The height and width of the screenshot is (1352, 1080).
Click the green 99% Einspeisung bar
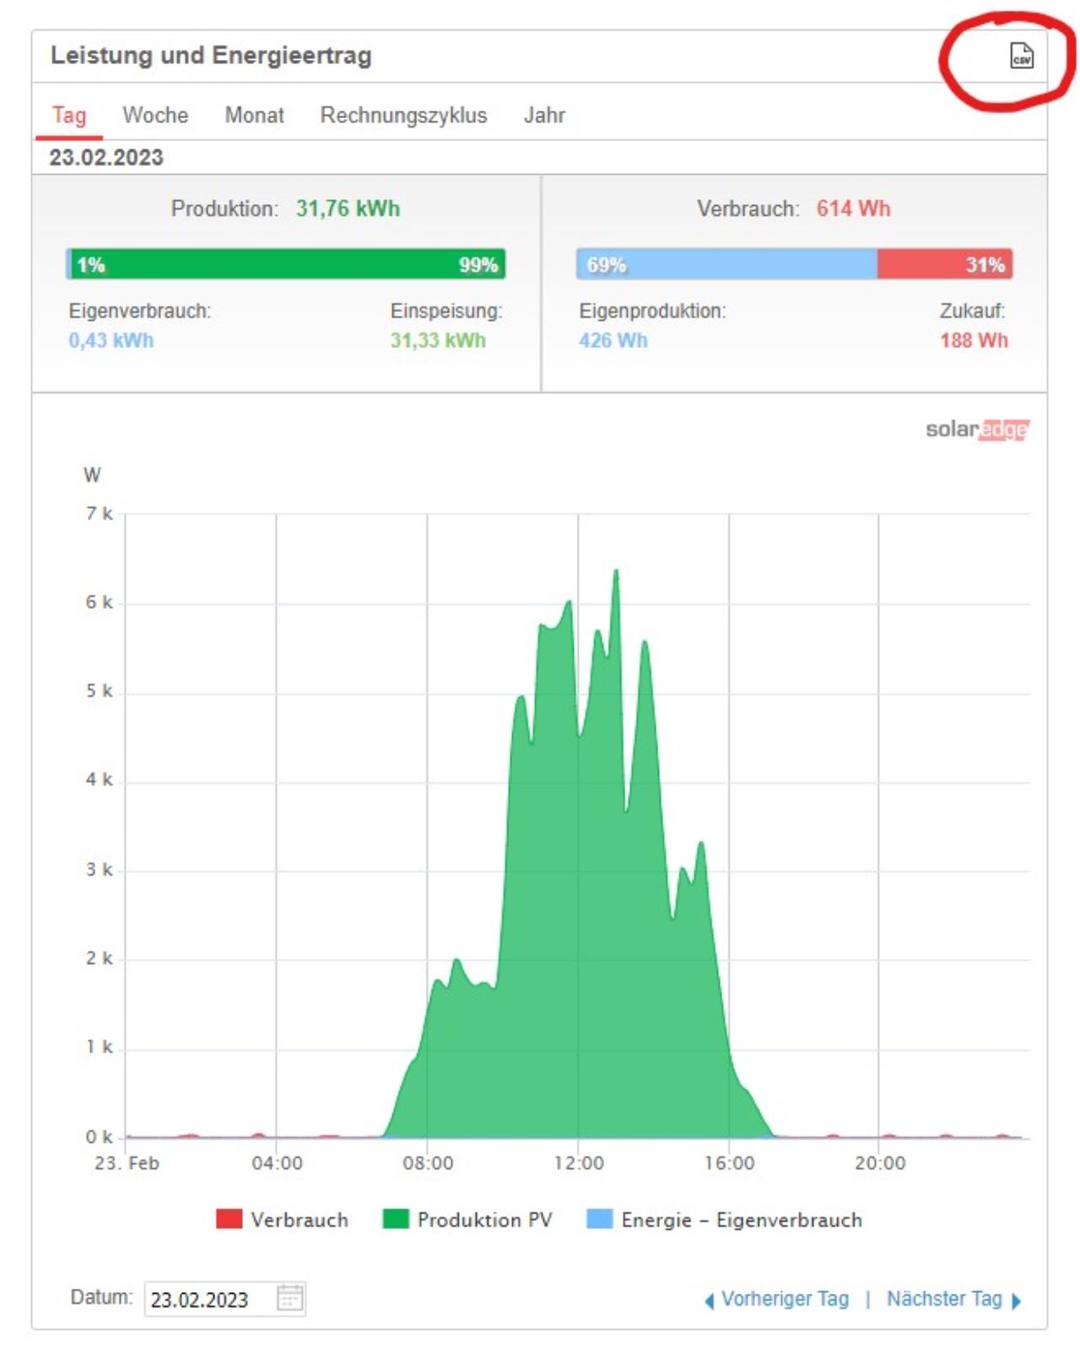coord(289,264)
